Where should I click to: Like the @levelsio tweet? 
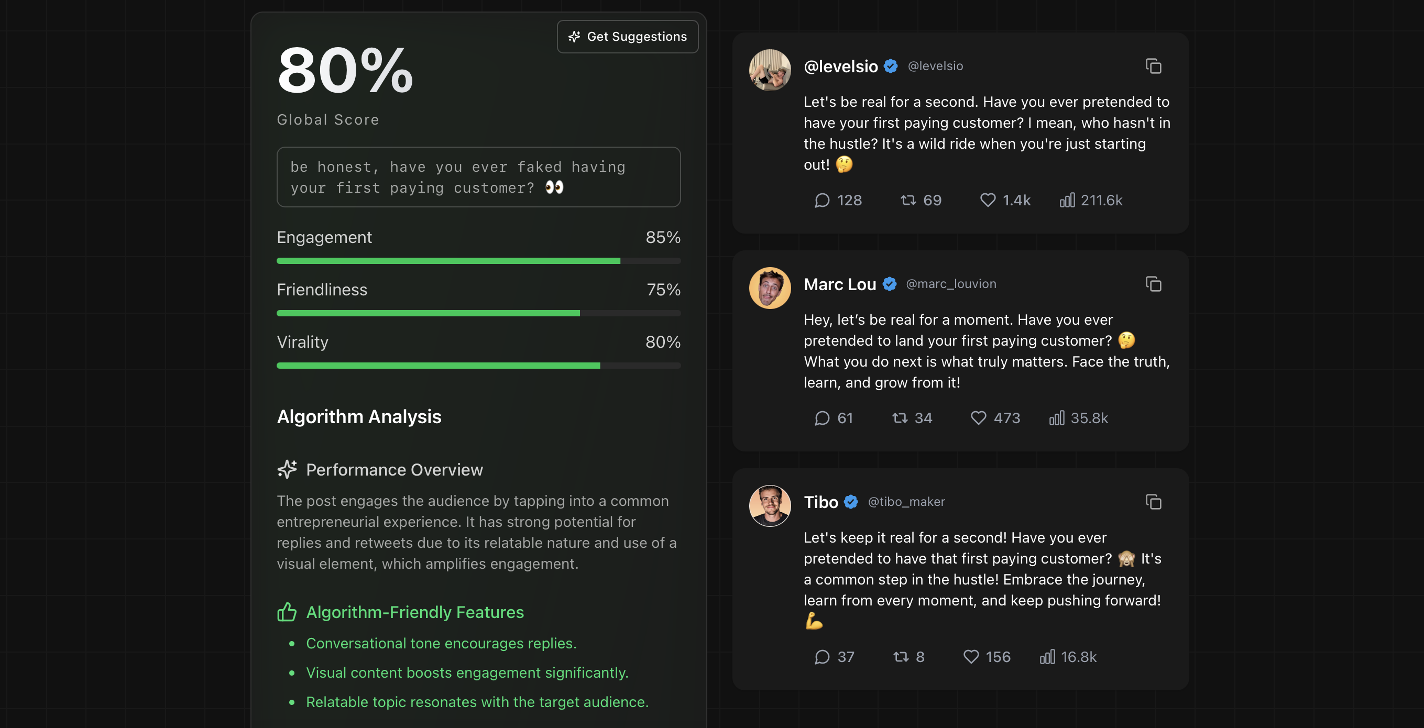click(988, 200)
